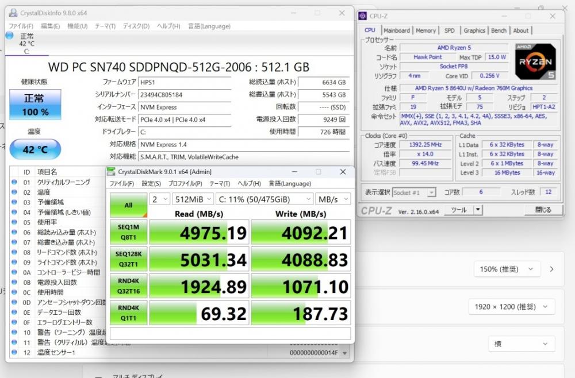Click blue status dot for row 11 警告 クリティカル

point(14,342)
